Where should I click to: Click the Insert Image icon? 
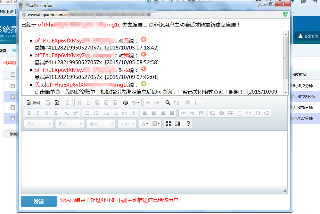(x=213, y=113)
